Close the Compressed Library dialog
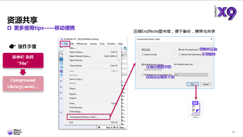Screen dimensions: 243x137 (x=211, y=39)
